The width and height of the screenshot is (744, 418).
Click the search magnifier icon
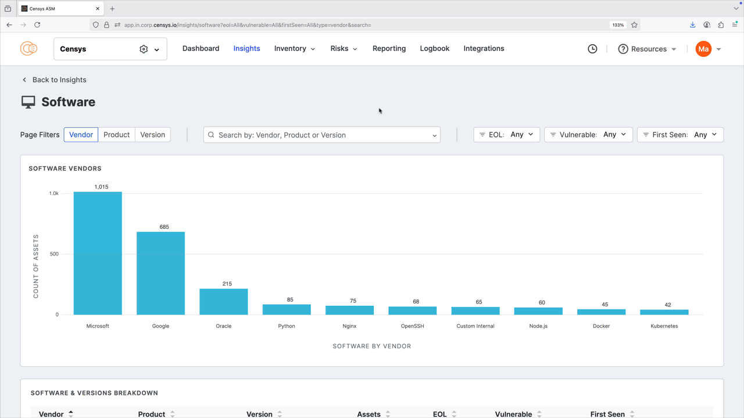tap(211, 135)
